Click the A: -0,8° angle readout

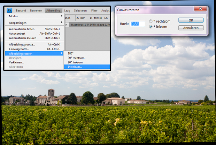coord(81,18)
